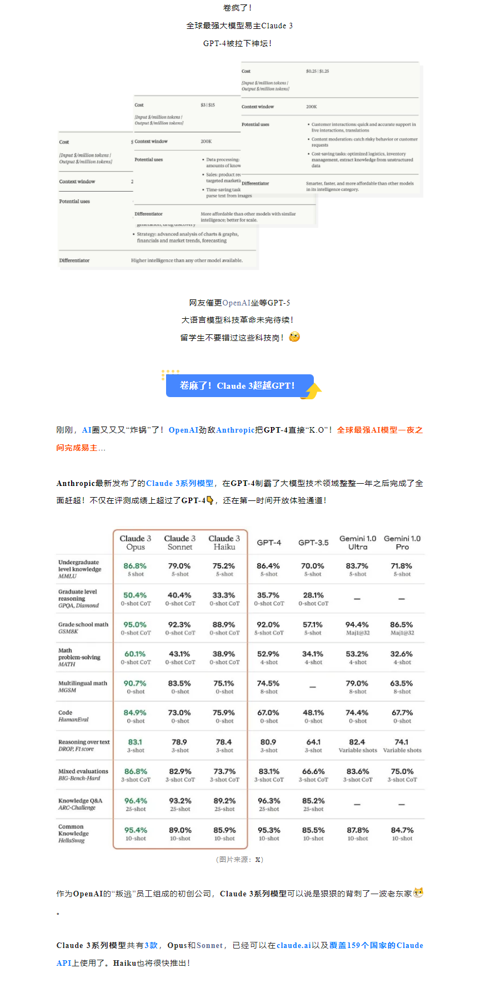The image size is (481, 983).
Task: Click the headline 全球最强大模型易主Claude 3
Action: 239,26
